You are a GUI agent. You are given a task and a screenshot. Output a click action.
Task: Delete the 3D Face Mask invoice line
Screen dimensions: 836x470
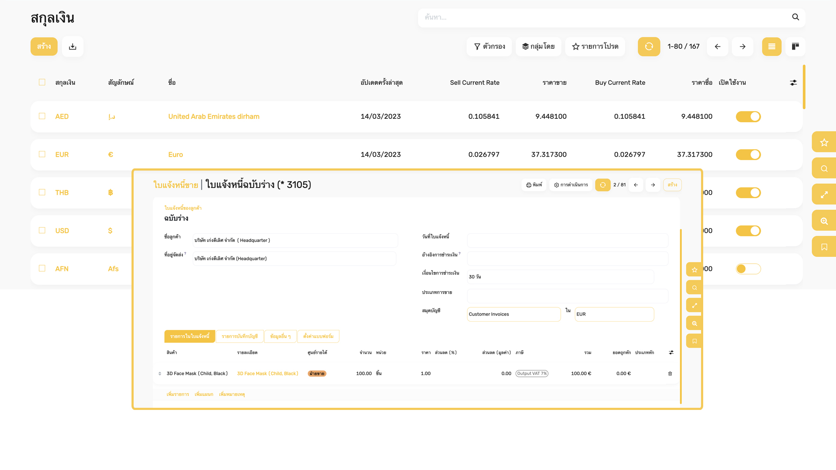pyautogui.click(x=670, y=374)
